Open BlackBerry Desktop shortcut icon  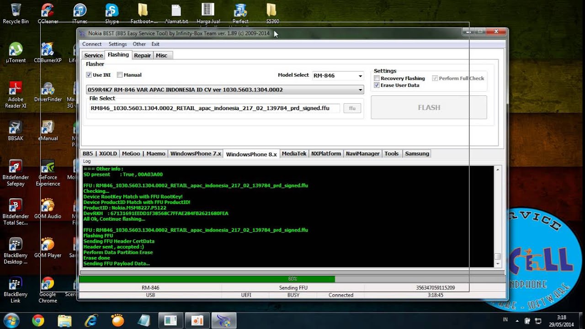16,251
